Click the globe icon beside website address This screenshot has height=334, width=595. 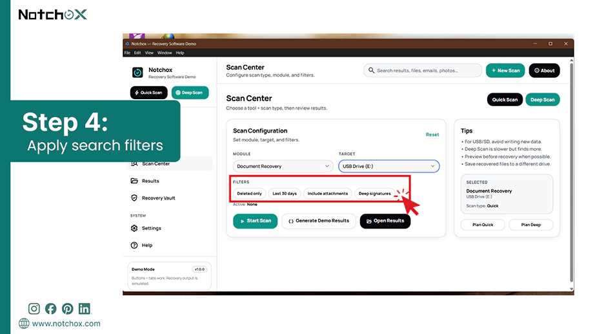click(24, 324)
